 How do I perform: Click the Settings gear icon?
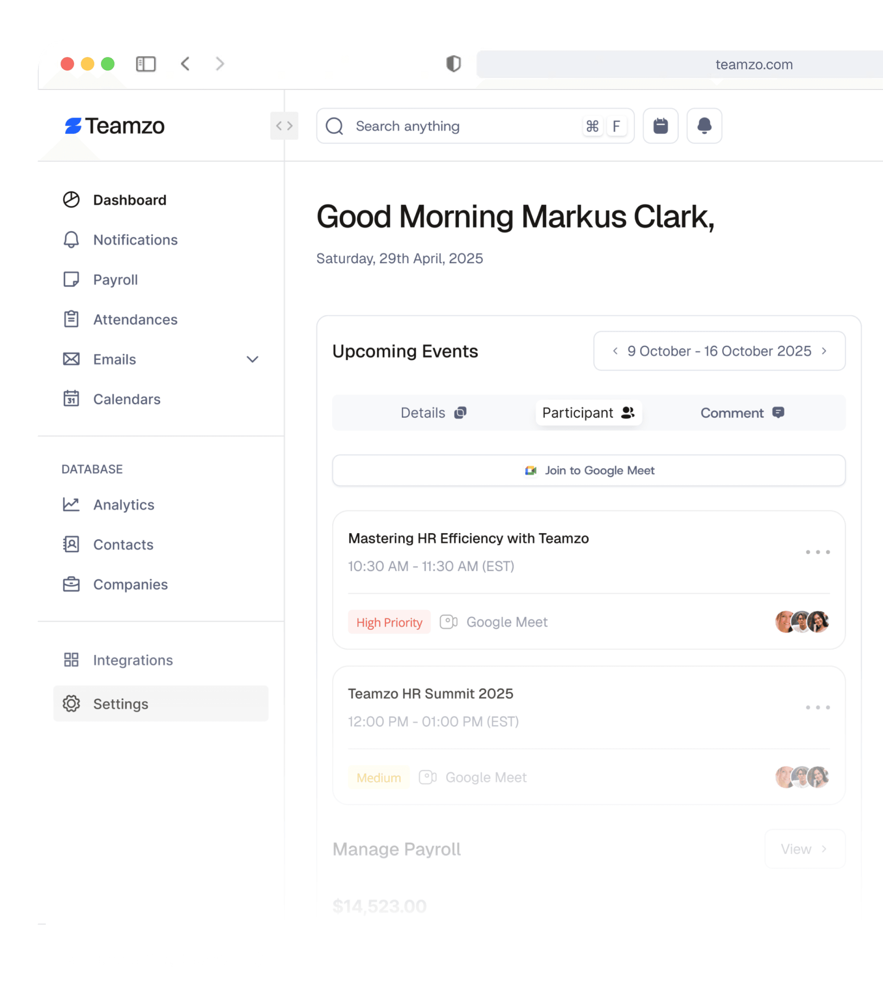tap(71, 704)
